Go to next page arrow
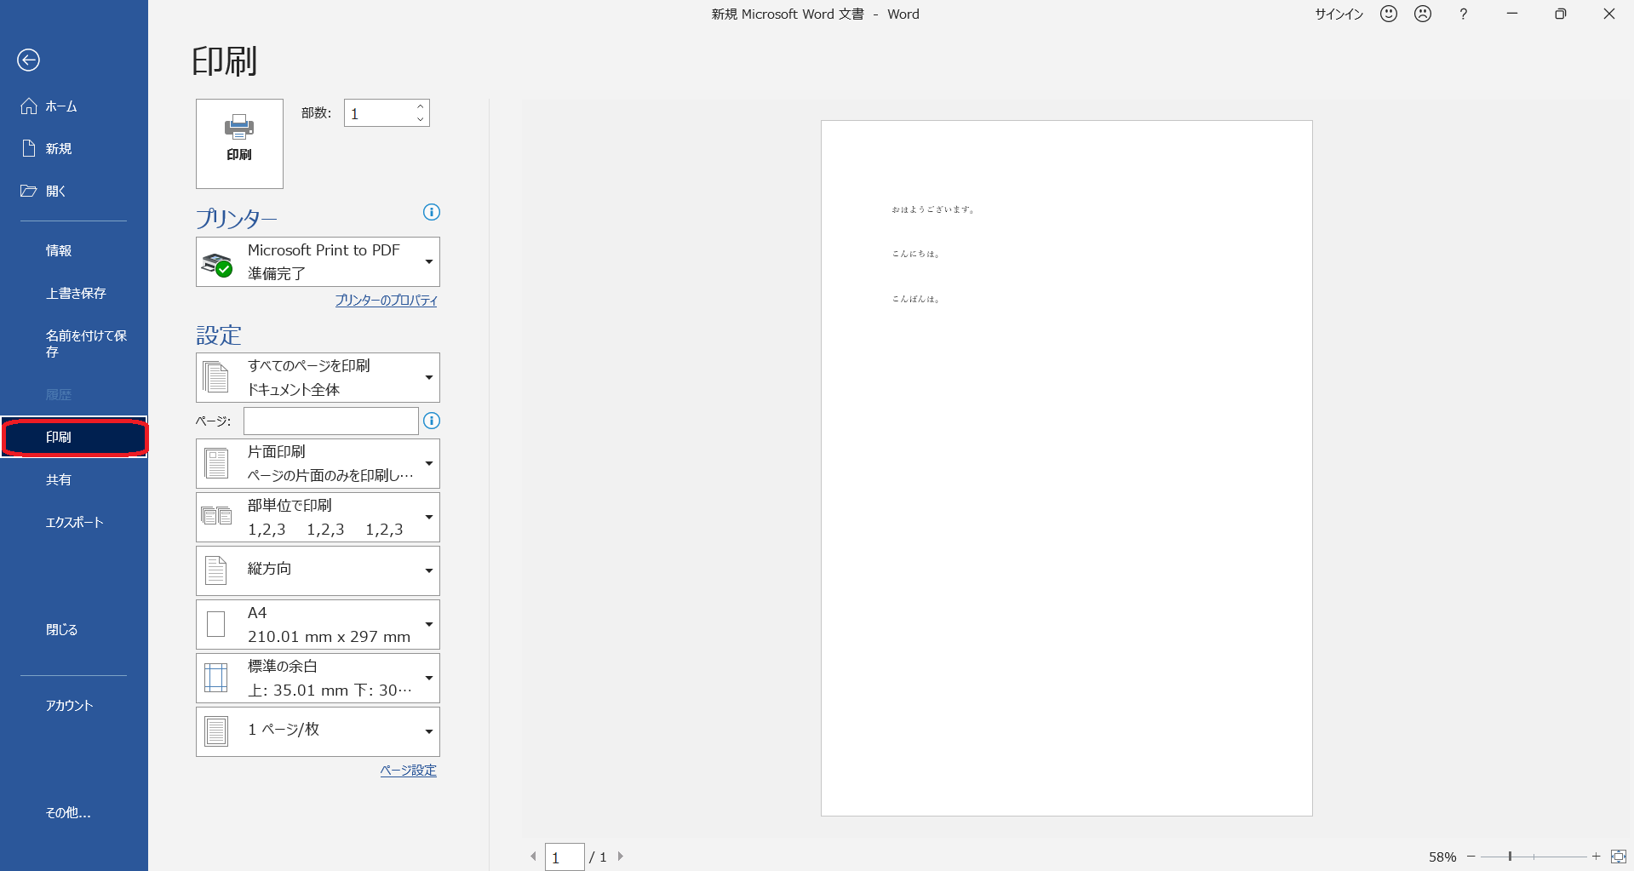This screenshot has width=1634, height=871. point(621,857)
